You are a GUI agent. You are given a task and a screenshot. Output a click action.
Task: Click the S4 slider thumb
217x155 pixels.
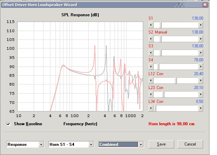pos(158,67)
